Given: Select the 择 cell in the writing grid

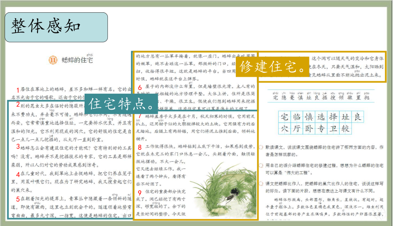Looking at the screenshot, I should tap(333, 117).
